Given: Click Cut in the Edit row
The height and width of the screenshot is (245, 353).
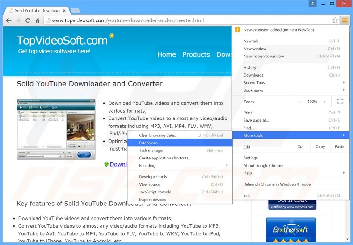Looking at the screenshot, I should point(301,147).
